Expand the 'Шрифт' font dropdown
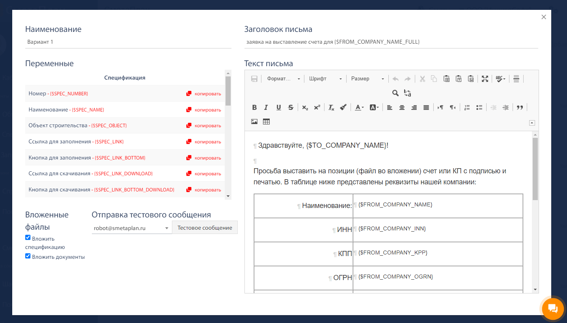This screenshot has height=323, width=567. [x=325, y=79]
